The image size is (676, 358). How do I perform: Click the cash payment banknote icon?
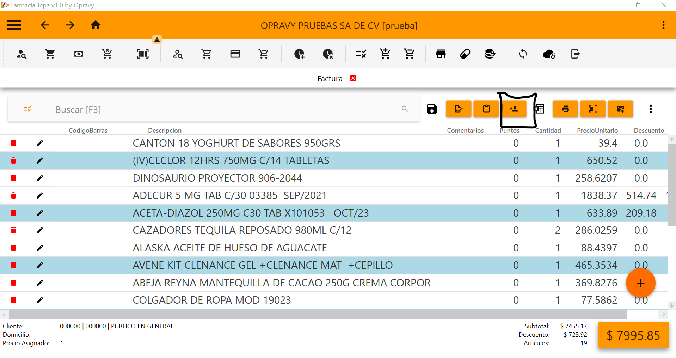pos(79,54)
